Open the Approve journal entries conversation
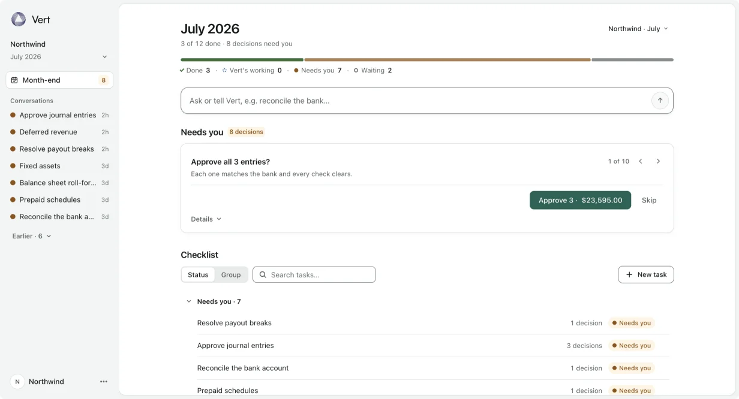Screen dimensions: 739x399 (x=59, y=115)
